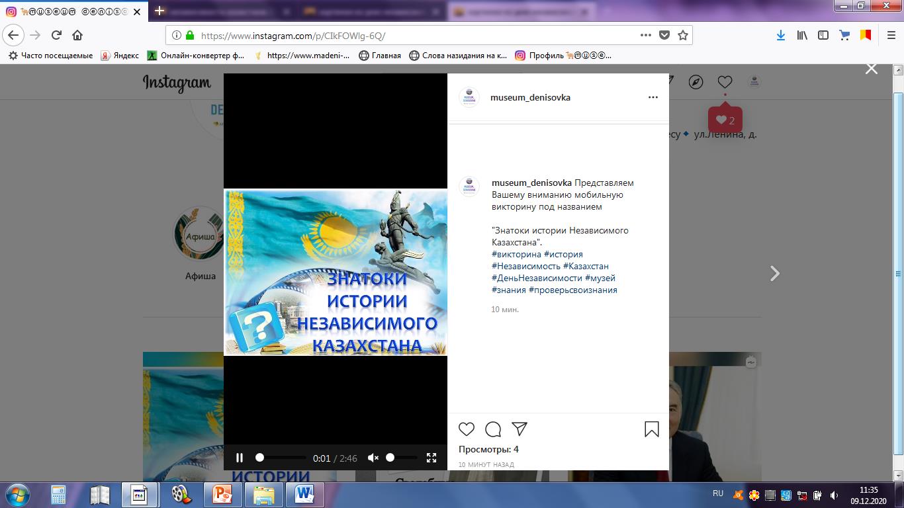Screen dimensions: 904x508
Task: Open the Firefox downloads panel
Action: (x=781, y=35)
